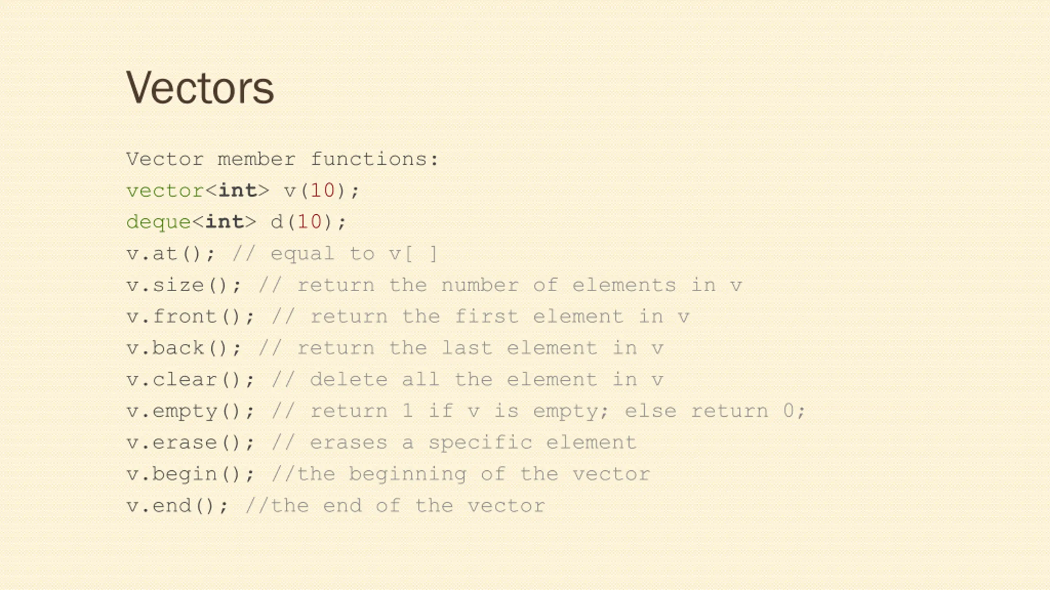This screenshot has width=1050, height=590.
Task: Click the green 'deque' keyword
Action: point(159,222)
